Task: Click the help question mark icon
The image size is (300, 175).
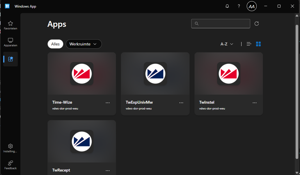Action: coord(239,6)
